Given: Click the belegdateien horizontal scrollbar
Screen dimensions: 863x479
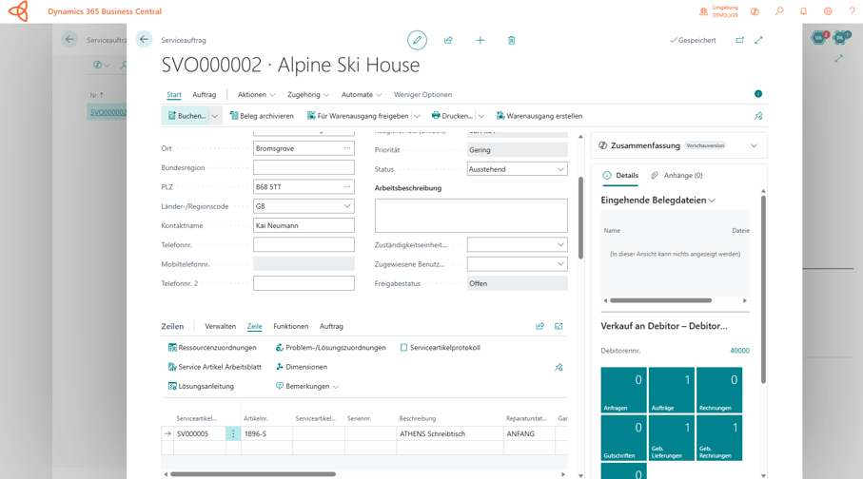Looking at the screenshot, I should point(660,300).
